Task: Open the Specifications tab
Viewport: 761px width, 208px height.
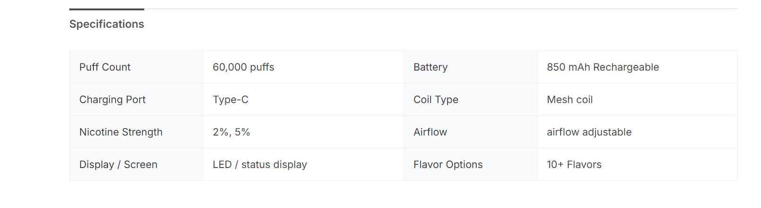Action: point(107,24)
